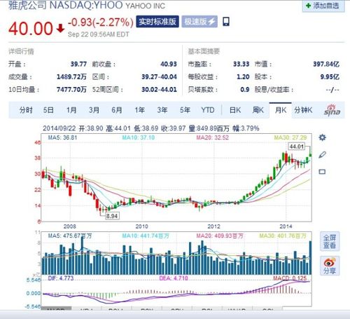Viewport: 350px width, 319px height.
Task: Click 10-day average volume 7477.70万
Action: pos(71,89)
